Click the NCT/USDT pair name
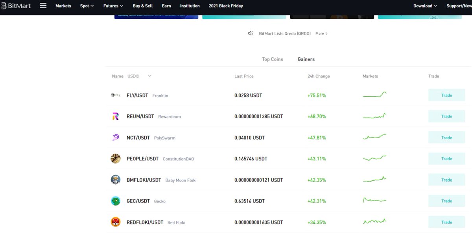This screenshot has width=472, height=239. coord(138,138)
